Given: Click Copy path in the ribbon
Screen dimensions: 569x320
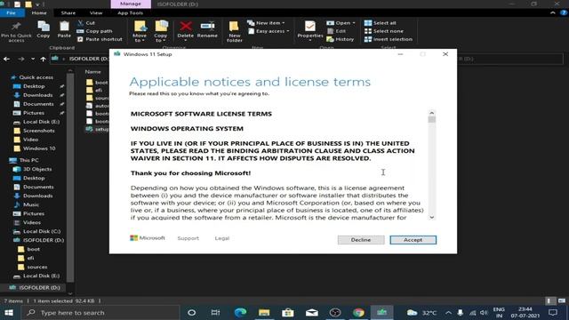Looking at the screenshot, I should 95,31.
